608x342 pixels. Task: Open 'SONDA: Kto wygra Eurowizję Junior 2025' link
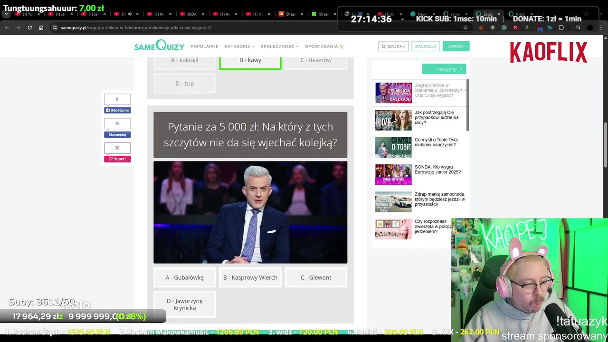(437, 170)
